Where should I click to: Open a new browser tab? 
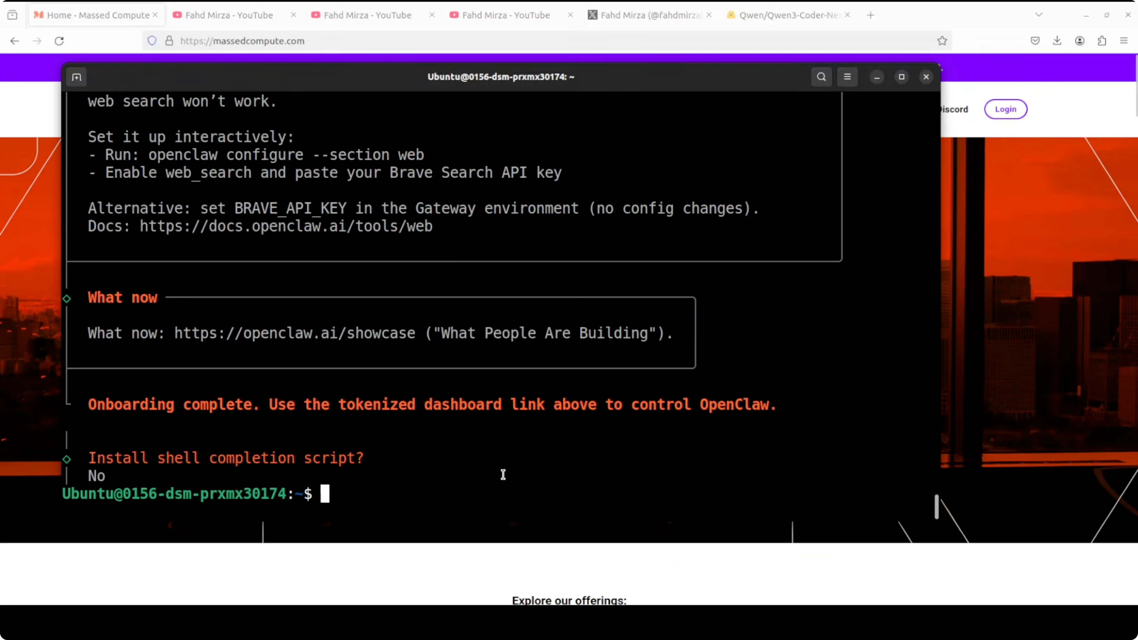point(870,15)
